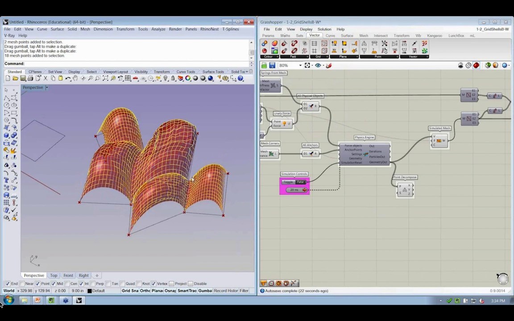Image resolution: width=514 pixels, height=321 pixels.
Task: Click the blue Help question-mark icon in Rhino
Action: coord(240,78)
